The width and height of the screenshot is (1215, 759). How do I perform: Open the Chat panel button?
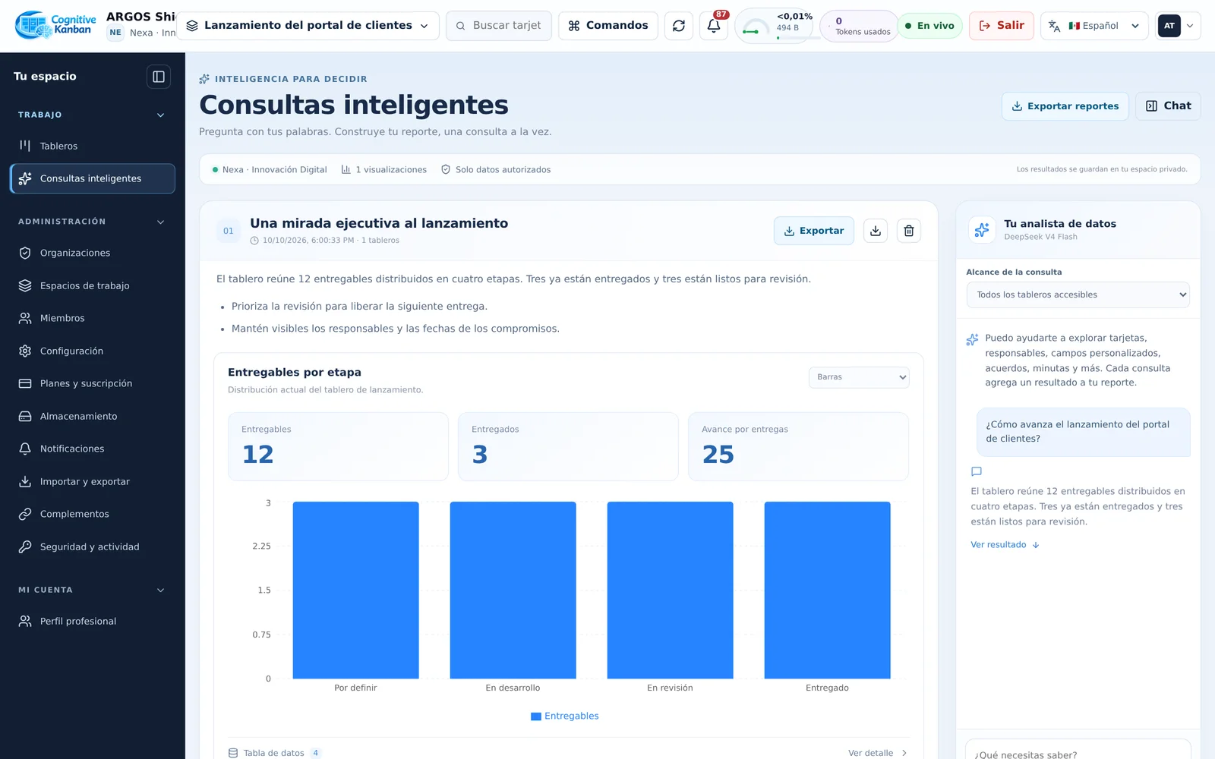(1168, 106)
